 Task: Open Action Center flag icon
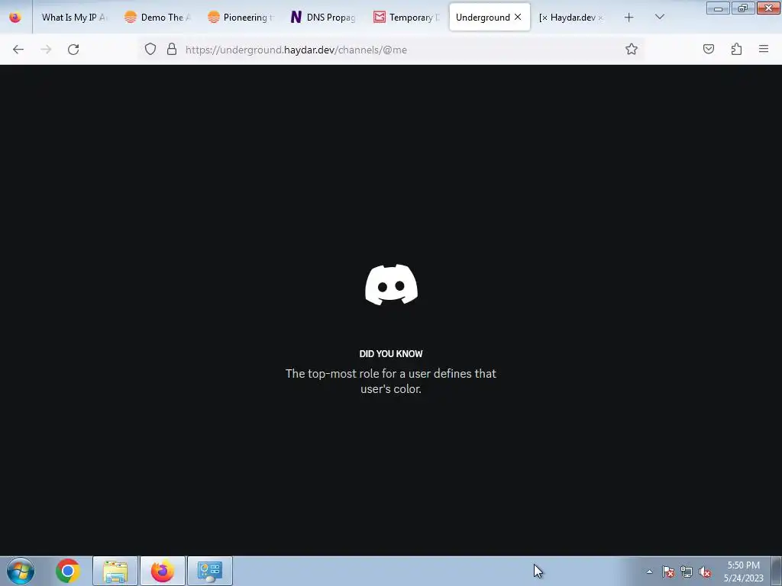tap(668, 572)
